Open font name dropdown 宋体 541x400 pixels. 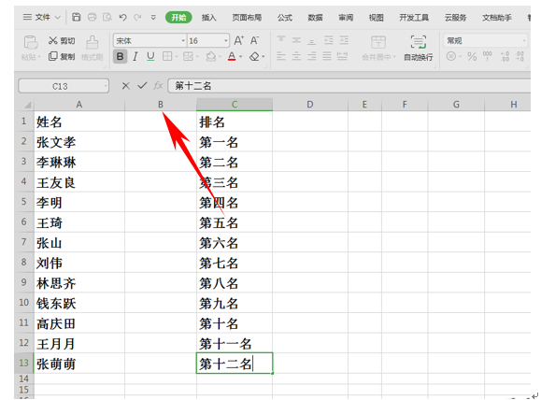click(183, 41)
